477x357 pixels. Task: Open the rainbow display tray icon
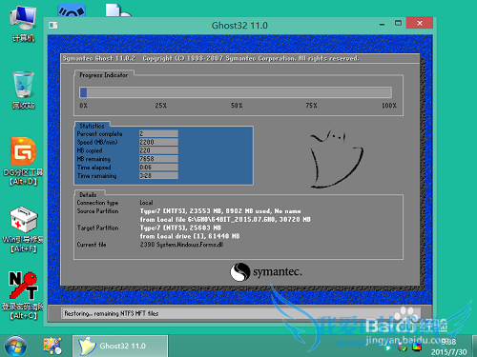point(417,347)
